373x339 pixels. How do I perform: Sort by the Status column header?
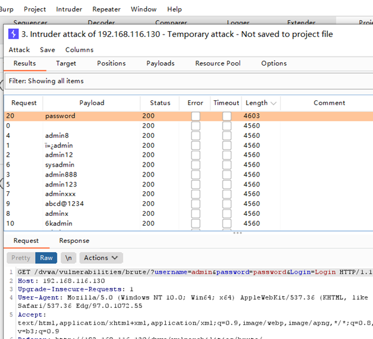point(160,103)
